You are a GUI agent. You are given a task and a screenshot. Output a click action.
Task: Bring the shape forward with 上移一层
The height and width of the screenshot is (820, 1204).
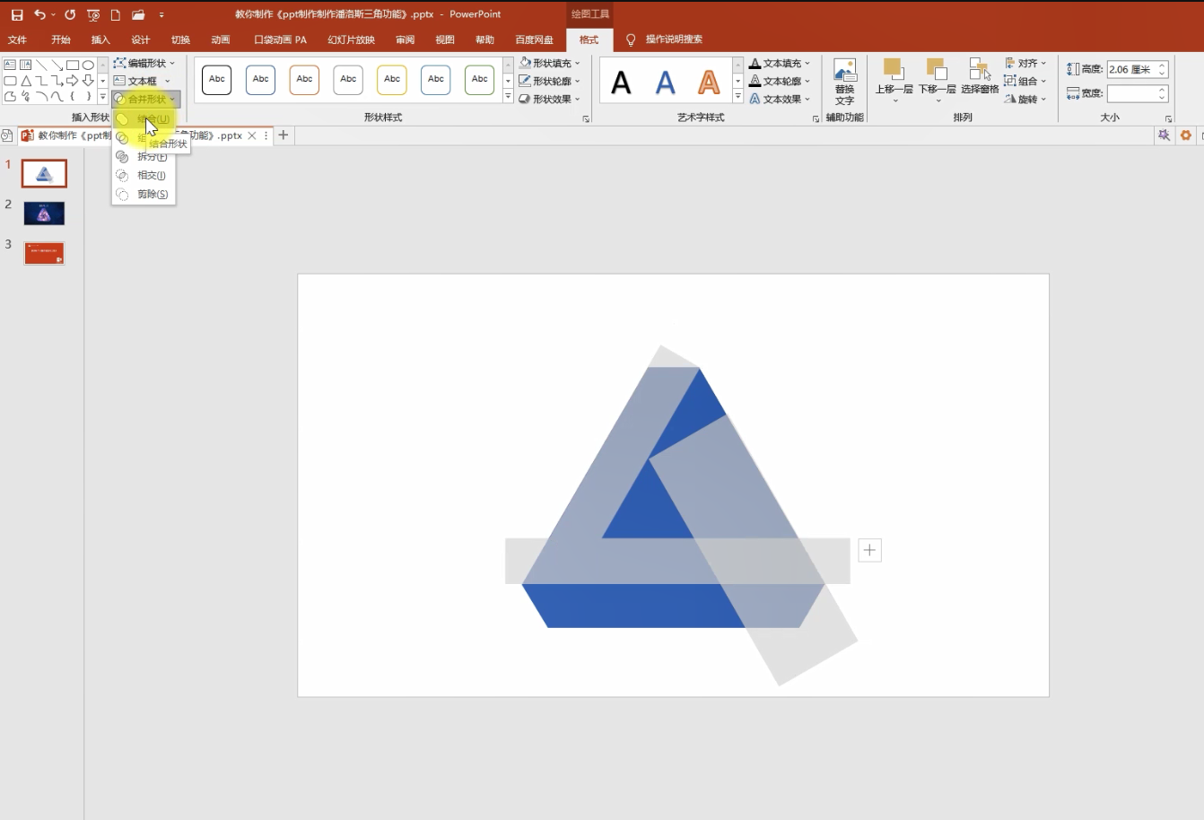(x=894, y=81)
